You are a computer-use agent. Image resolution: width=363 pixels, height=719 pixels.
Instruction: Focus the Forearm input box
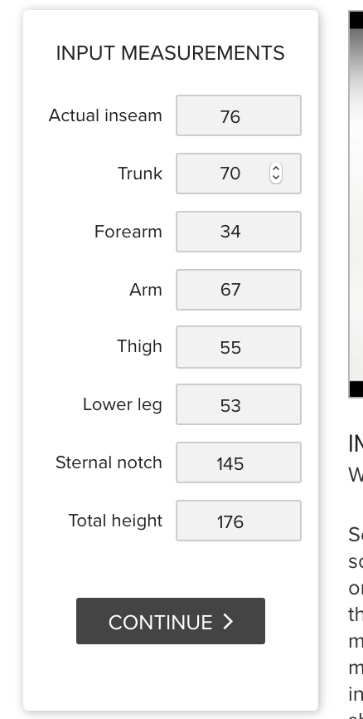coord(239,232)
